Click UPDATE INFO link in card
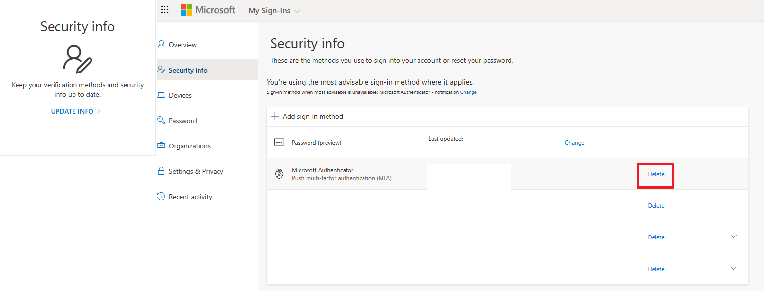The height and width of the screenshot is (291, 764). [72, 111]
